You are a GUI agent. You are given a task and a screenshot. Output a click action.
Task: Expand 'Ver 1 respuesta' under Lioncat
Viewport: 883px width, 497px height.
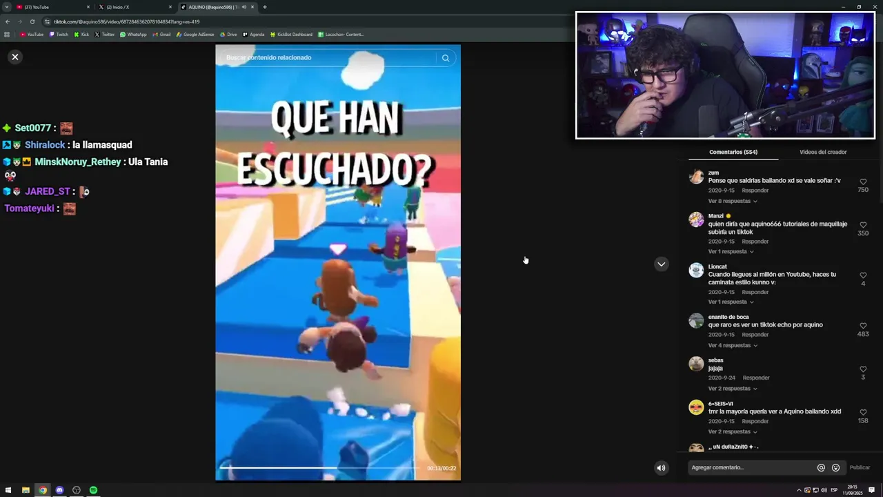731,302
